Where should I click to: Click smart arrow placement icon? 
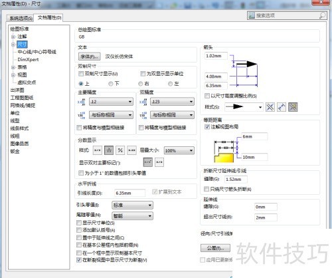tap(293, 107)
